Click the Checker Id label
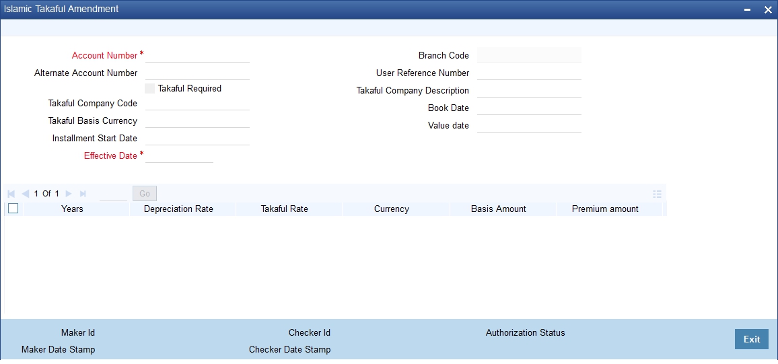778x364 pixels. pyautogui.click(x=310, y=333)
